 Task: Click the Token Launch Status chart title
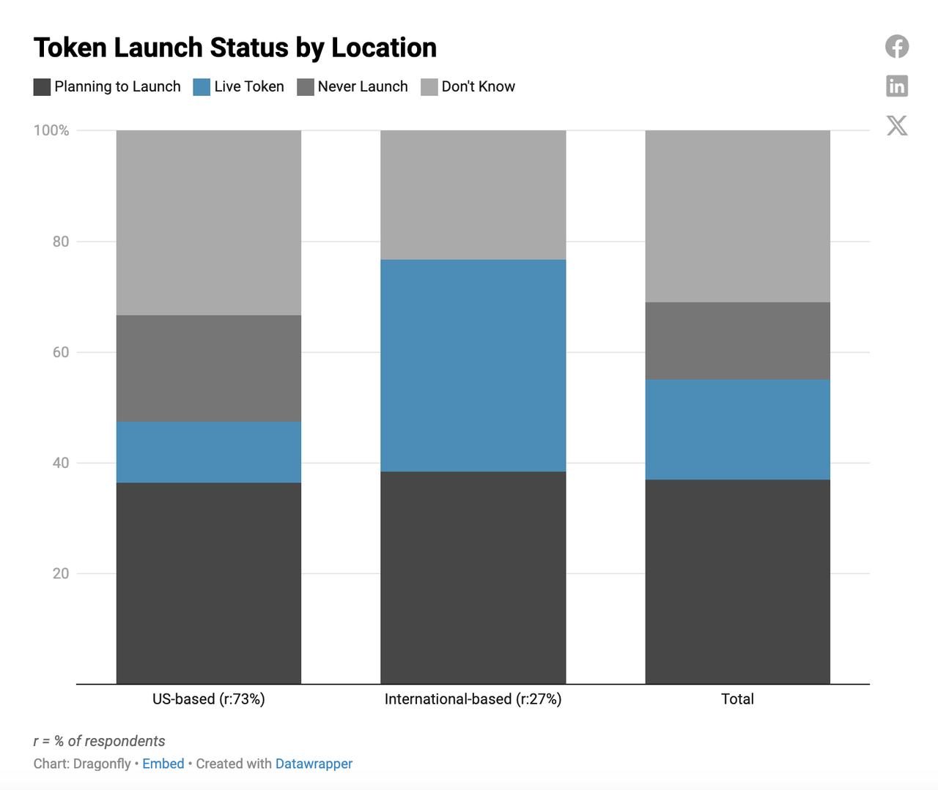click(235, 48)
